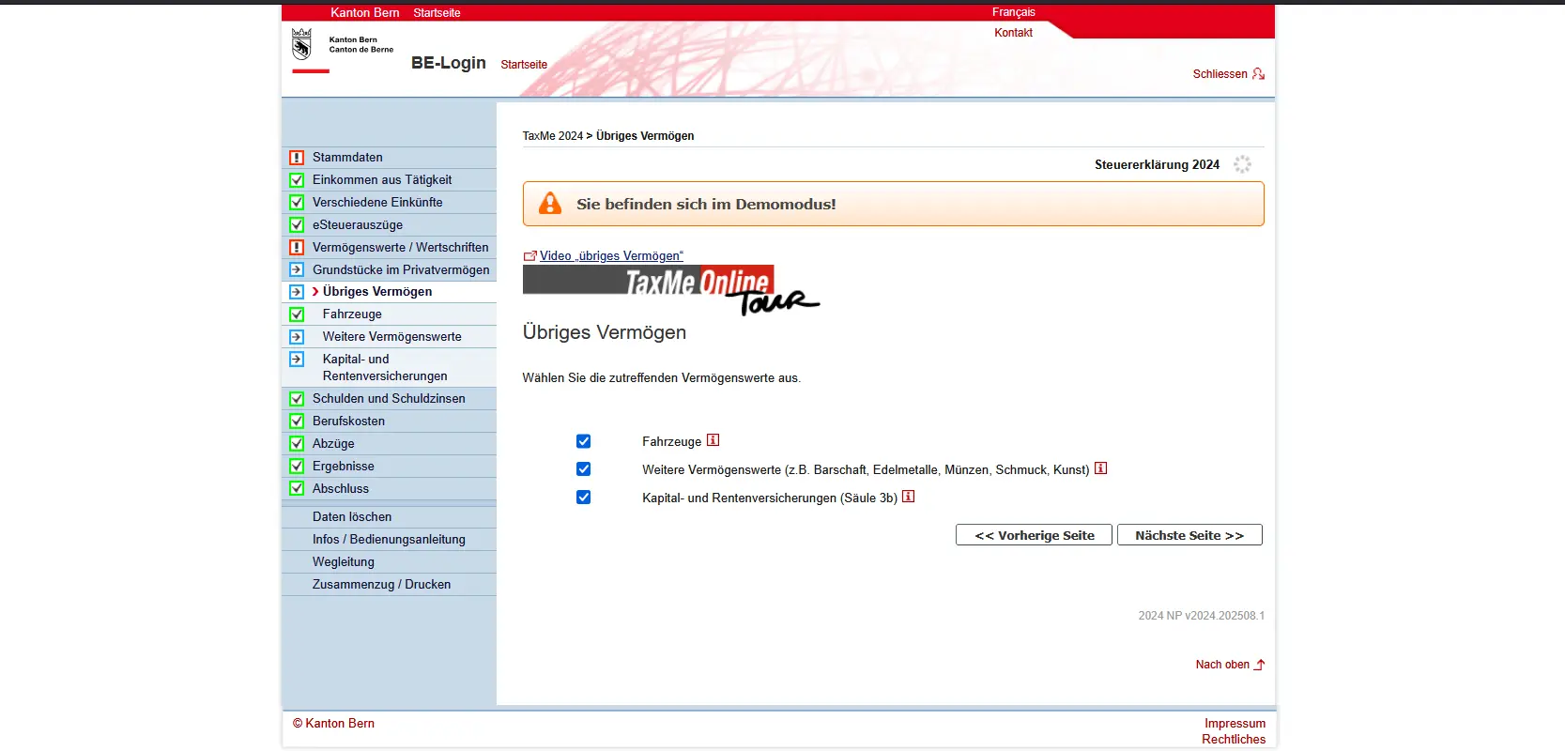Go to Zusammenzug / Drucken in sidebar

[381, 585]
